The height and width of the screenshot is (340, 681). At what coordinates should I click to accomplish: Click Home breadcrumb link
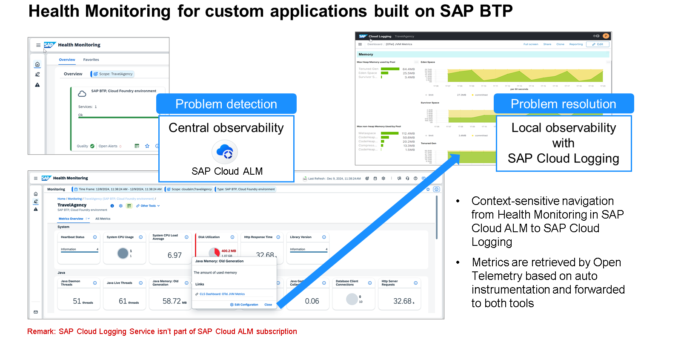(x=61, y=199)
